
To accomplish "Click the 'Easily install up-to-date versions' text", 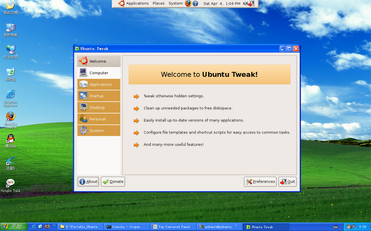I will pos(194,120).
